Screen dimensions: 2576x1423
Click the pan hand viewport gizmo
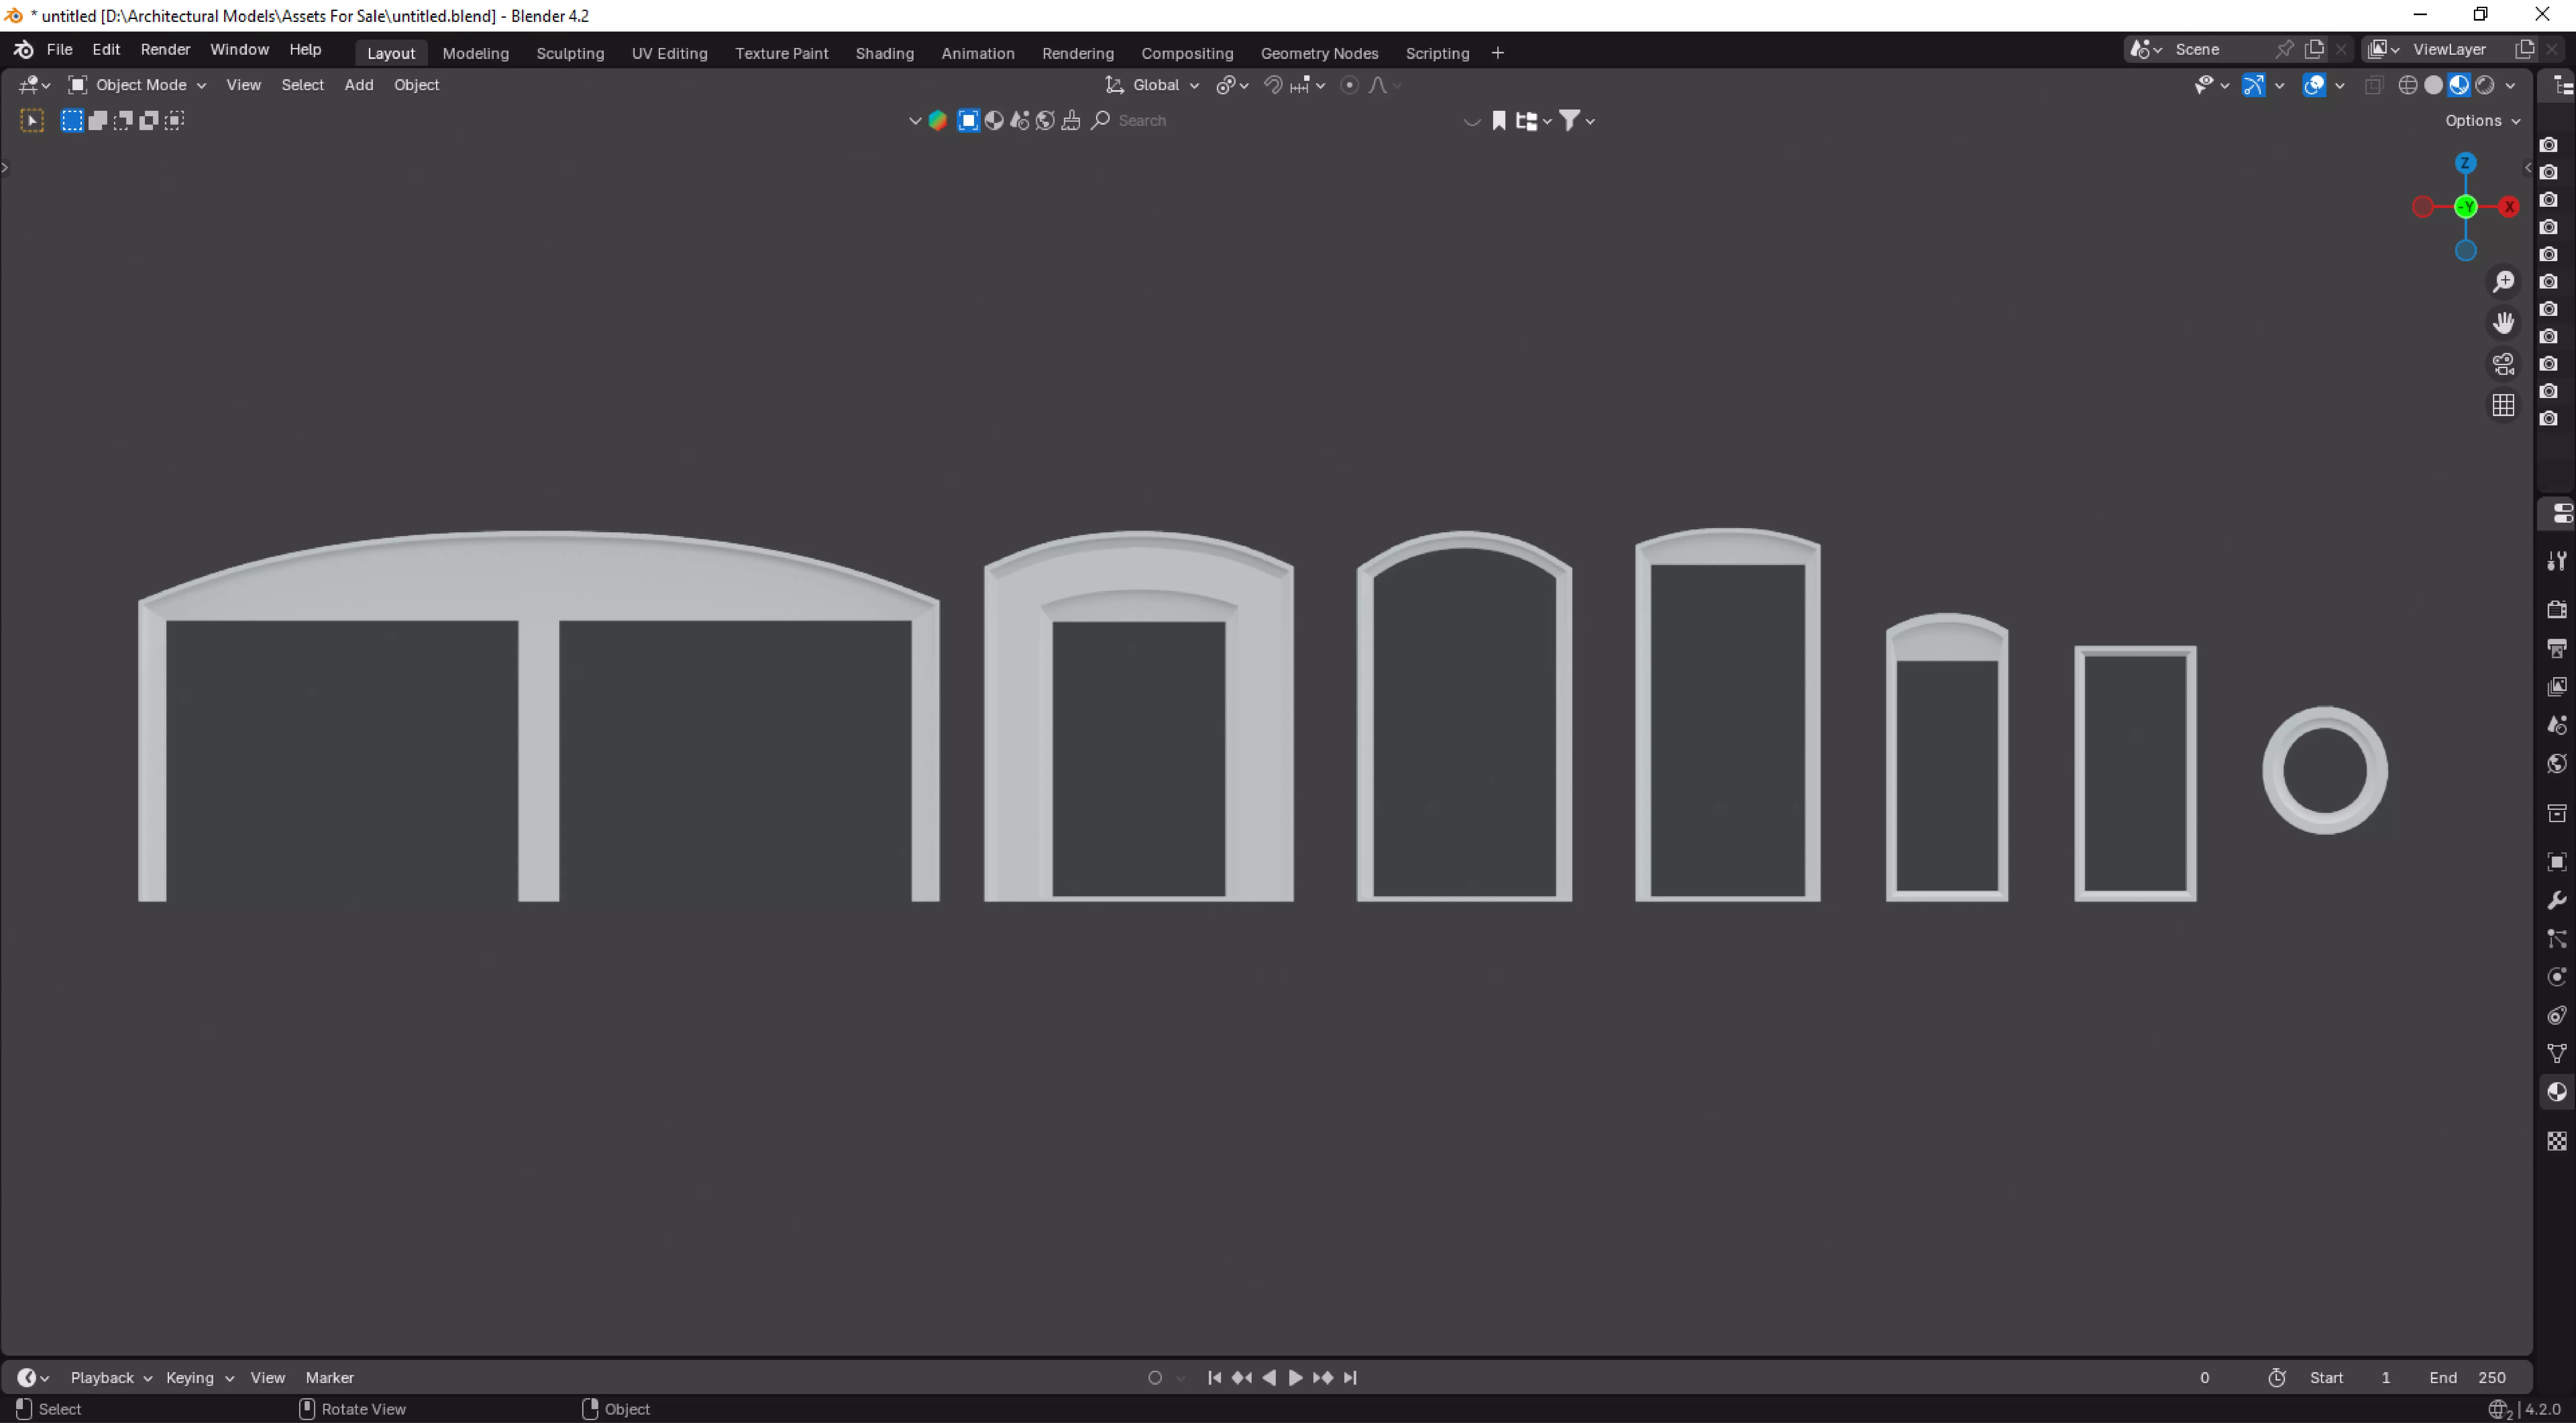pyautogui.click(x=2503, y=323)
